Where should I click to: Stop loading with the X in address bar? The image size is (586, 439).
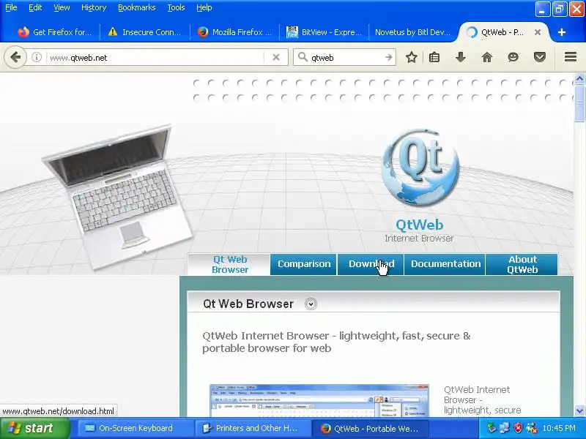click(276, 58)
